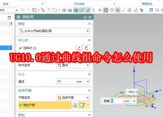
Task: Click the reset filters crosshair icon
Action: pos(43,10)
